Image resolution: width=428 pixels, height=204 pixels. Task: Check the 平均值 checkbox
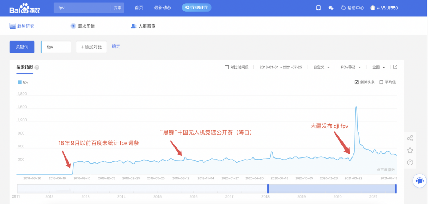[x=381, y=82]
